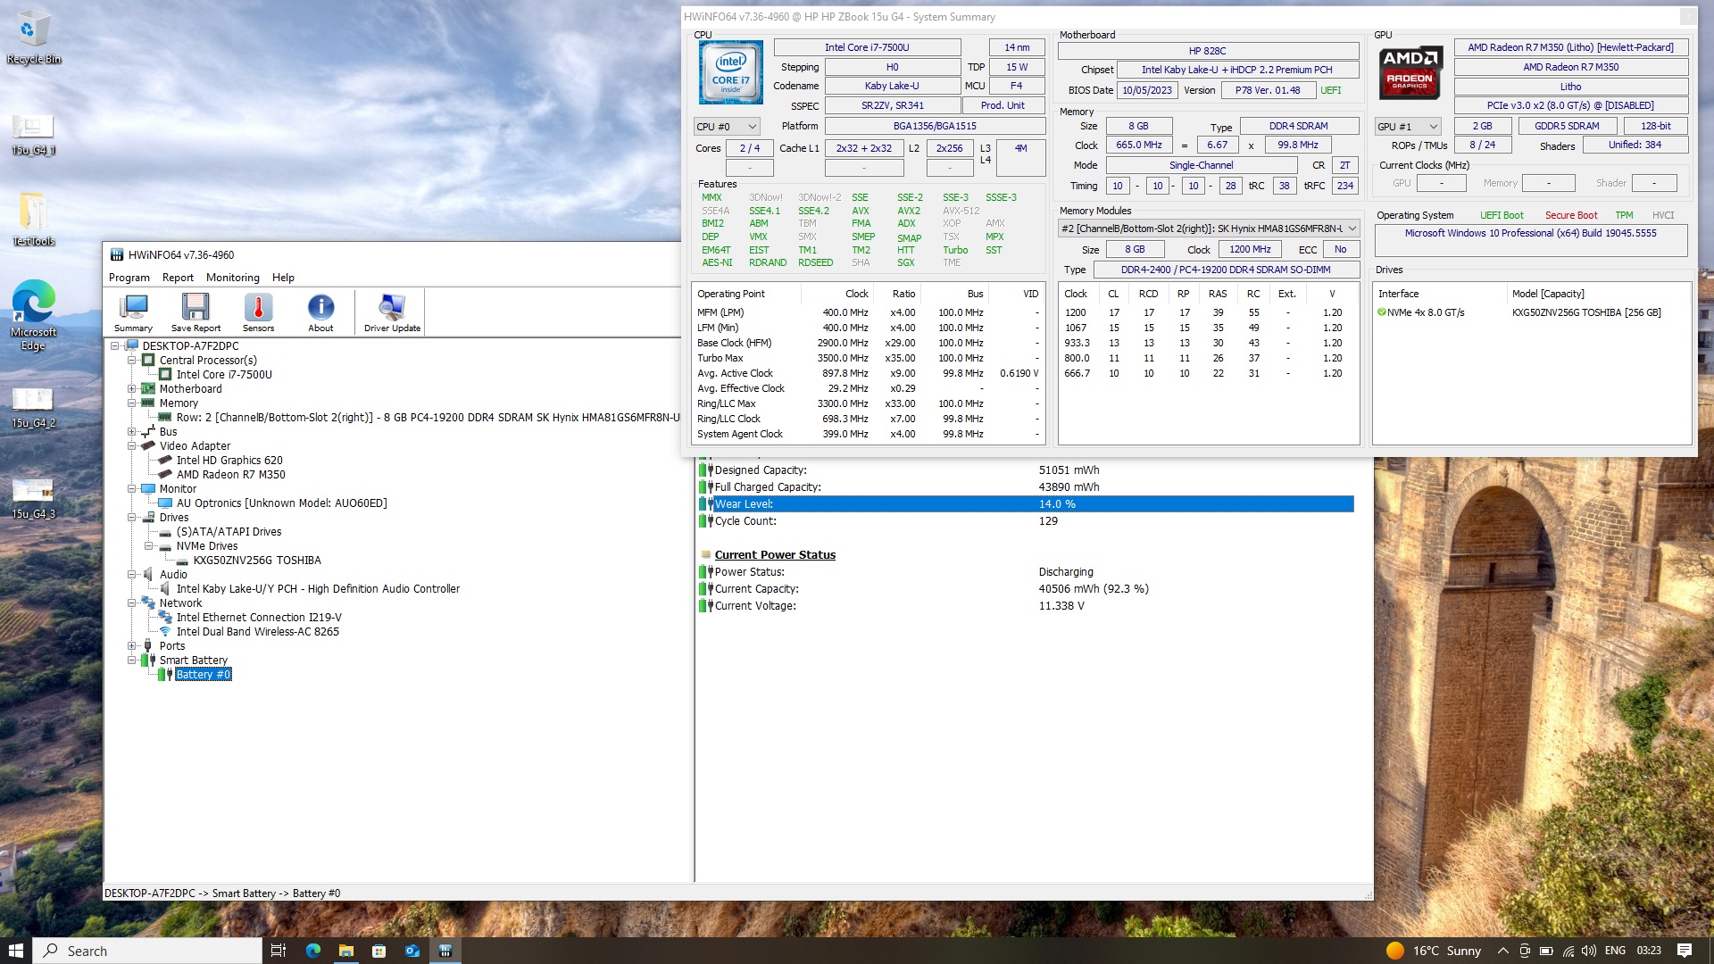Select Intel Core i7-7500U in tree
1714x964 pixels.
click(224, 374)
